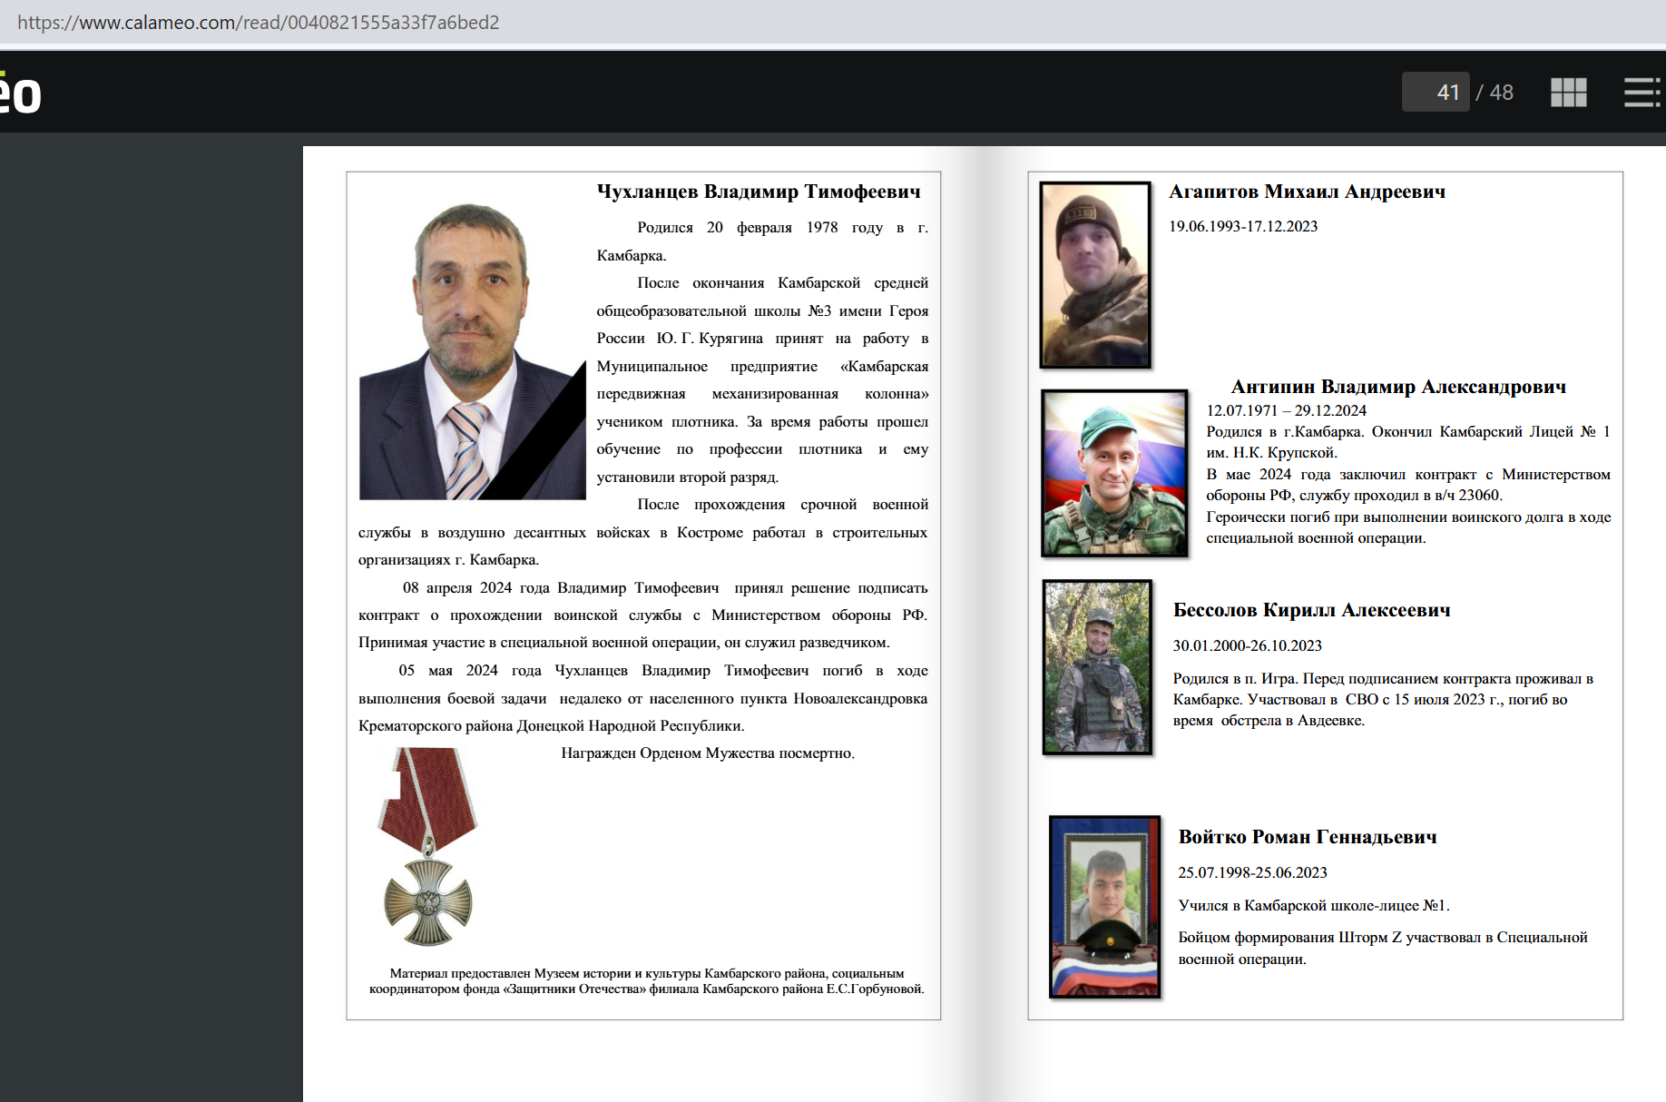Click the text "Родился в п. Игра."
The width and height of the screenshot is (1666, 1102).
pyautogui.click(x=1236, y=678)
